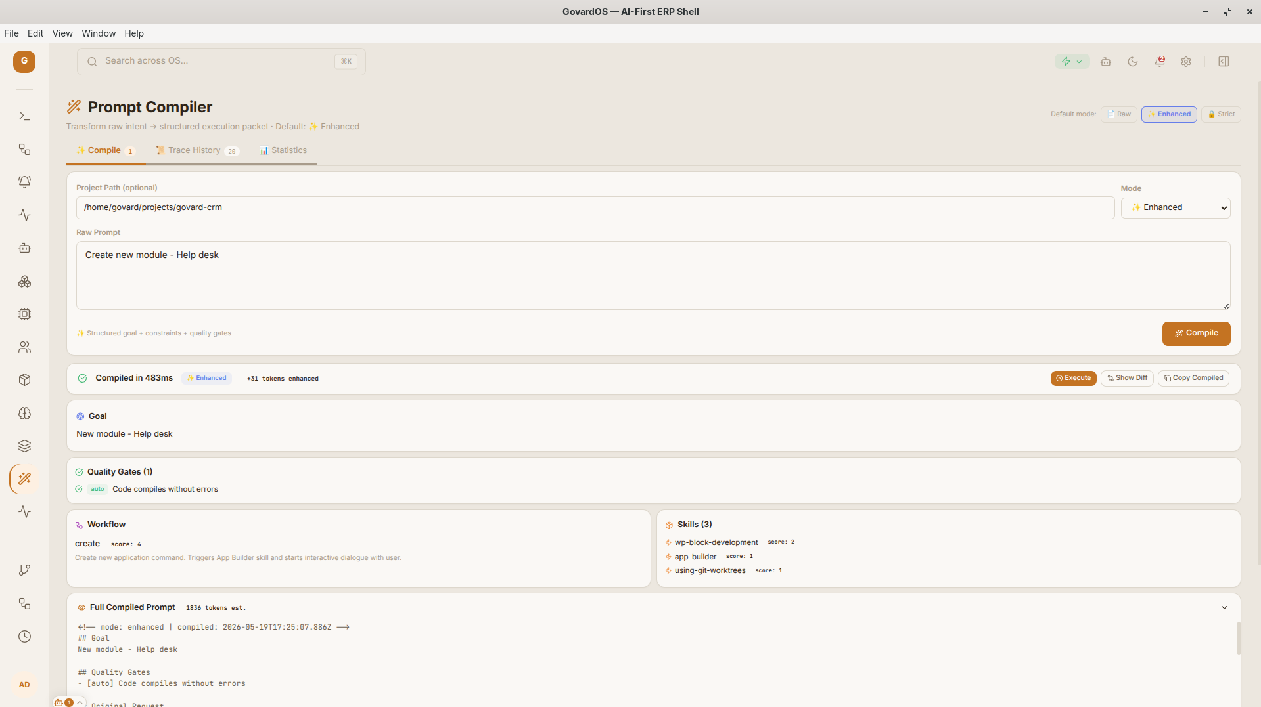Open the CPU chip icon in sidebar

coord(24,314)
